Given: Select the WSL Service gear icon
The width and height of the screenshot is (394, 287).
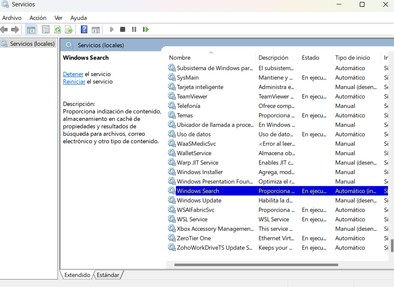Looking at the screenshot, I should pos(172,219).
